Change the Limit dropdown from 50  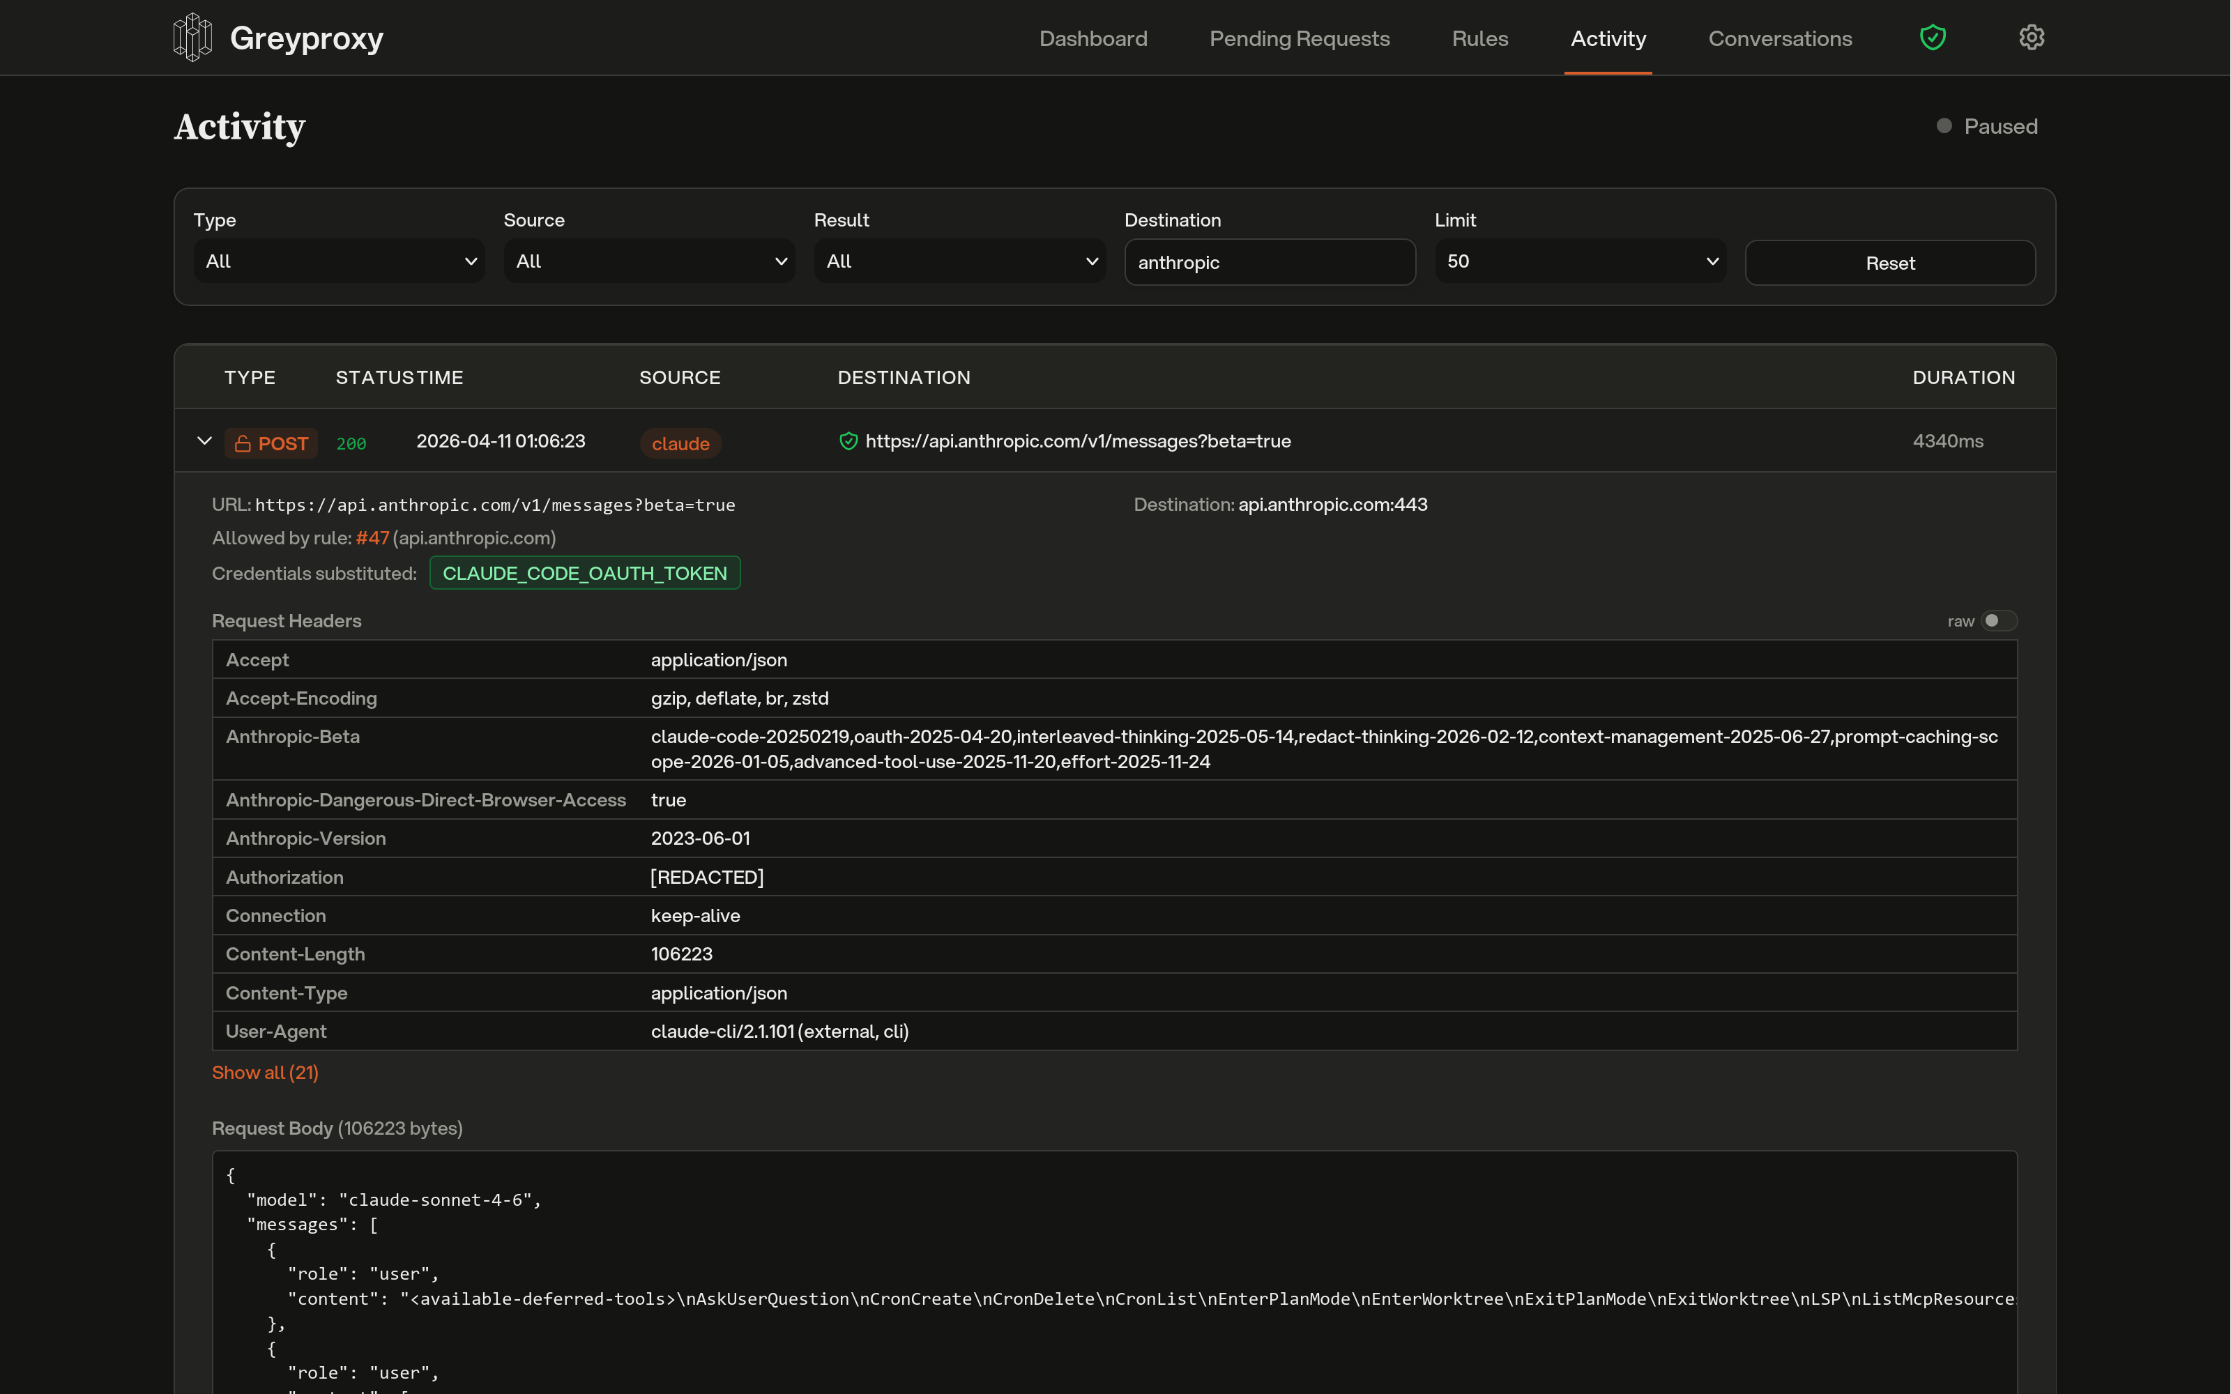click(1579, 261)
